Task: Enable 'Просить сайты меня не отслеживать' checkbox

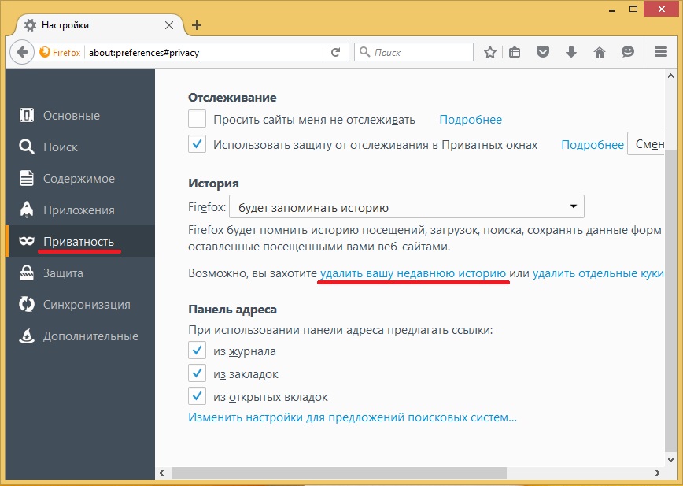Action: click(x=197, y=119)
